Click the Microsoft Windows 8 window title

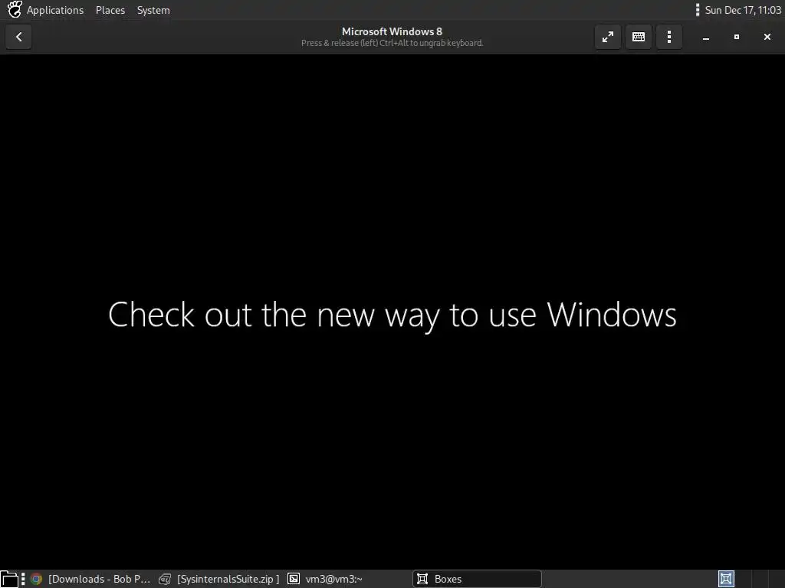coord(392,31)
